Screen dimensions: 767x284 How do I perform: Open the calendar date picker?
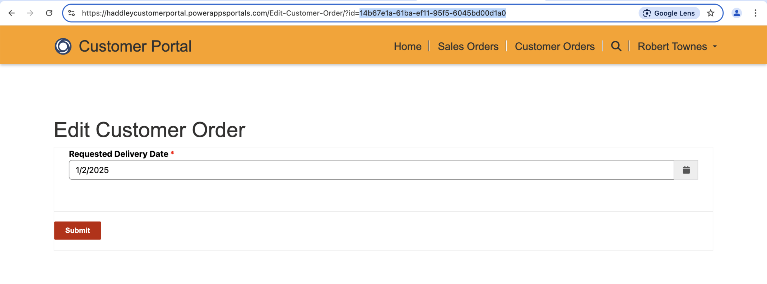click(x=686, y=170)
